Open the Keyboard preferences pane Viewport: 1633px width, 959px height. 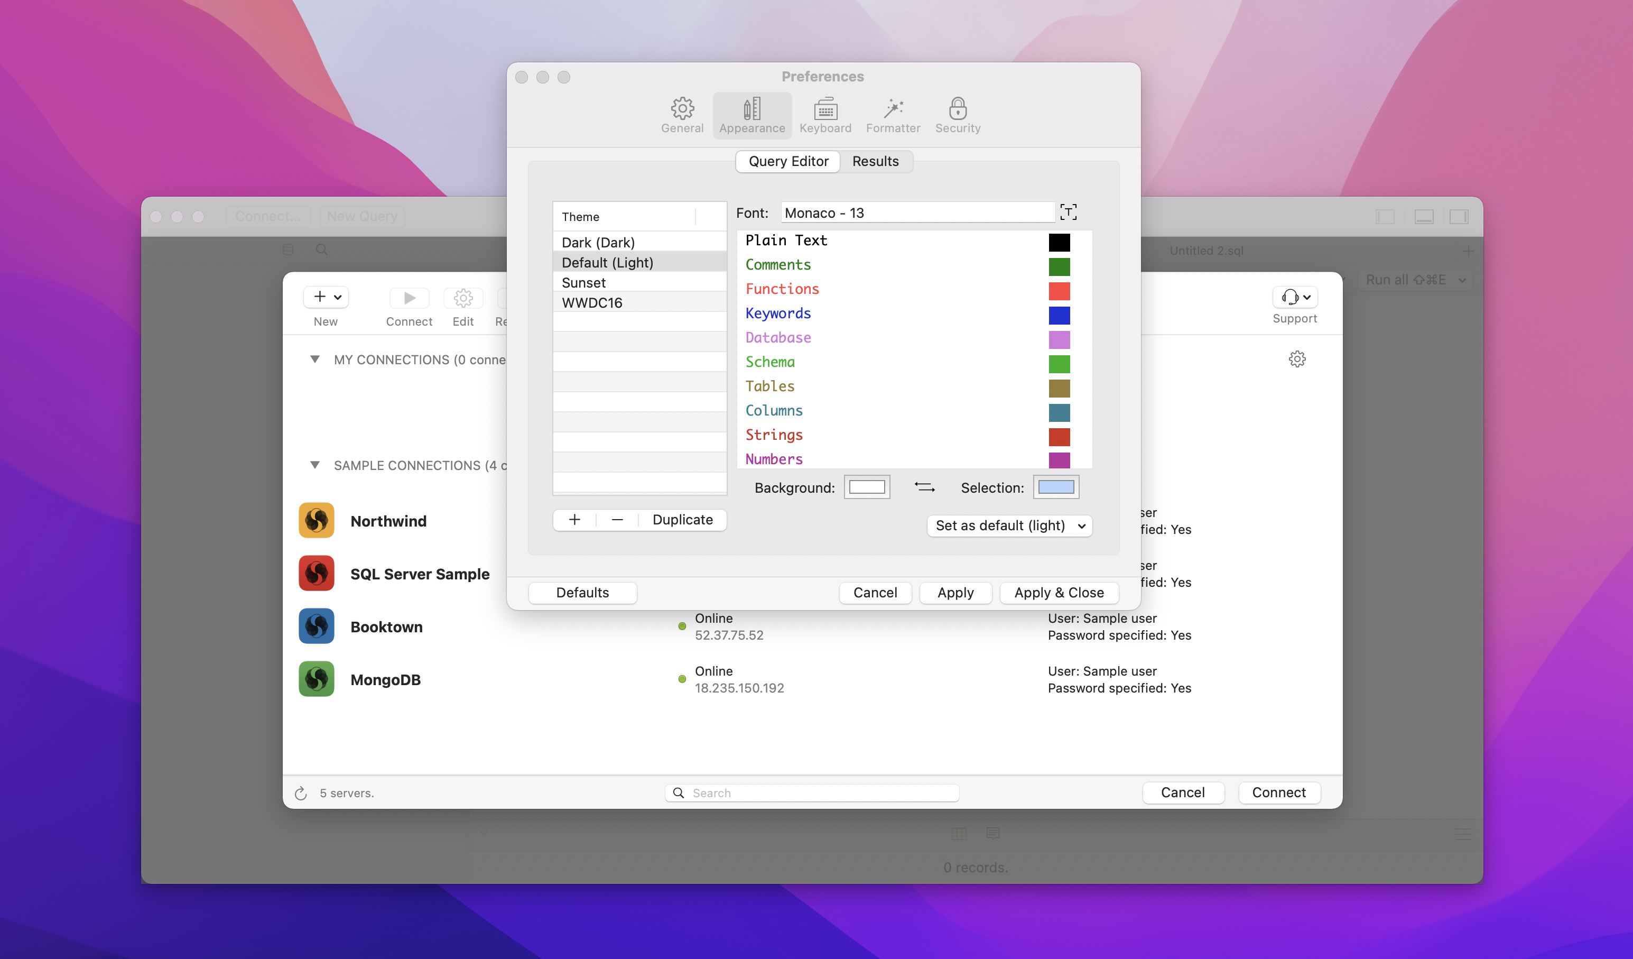825,115
